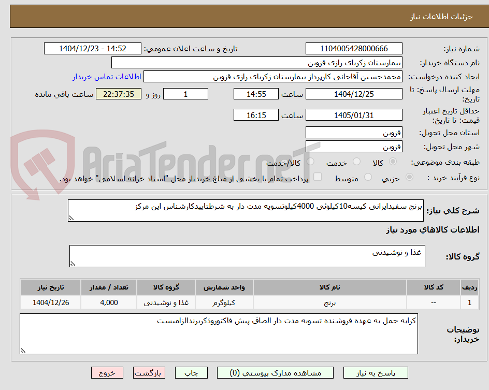Click the 4,000 quantity cell
The height and width of the screenshot is (390, 489).
pyautogui.click(x=109, y=302)
